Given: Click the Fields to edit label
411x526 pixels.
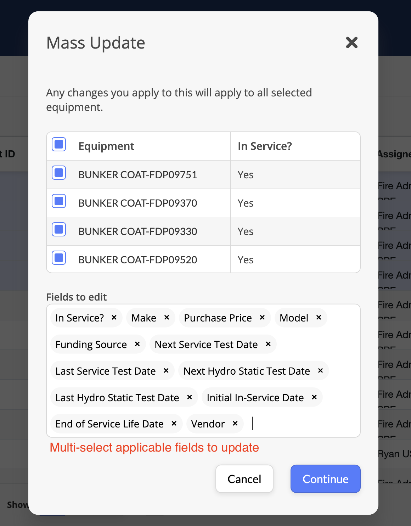Looking at the screenshot, I should click(x=77, y=297).
